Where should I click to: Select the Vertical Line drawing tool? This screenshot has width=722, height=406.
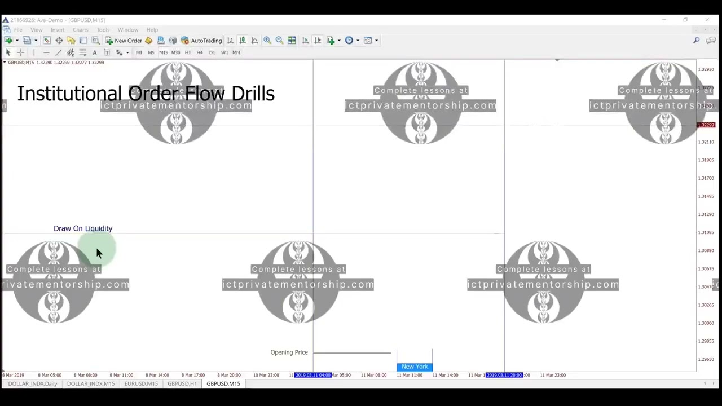pyautogui.click(x=34, y=52)
